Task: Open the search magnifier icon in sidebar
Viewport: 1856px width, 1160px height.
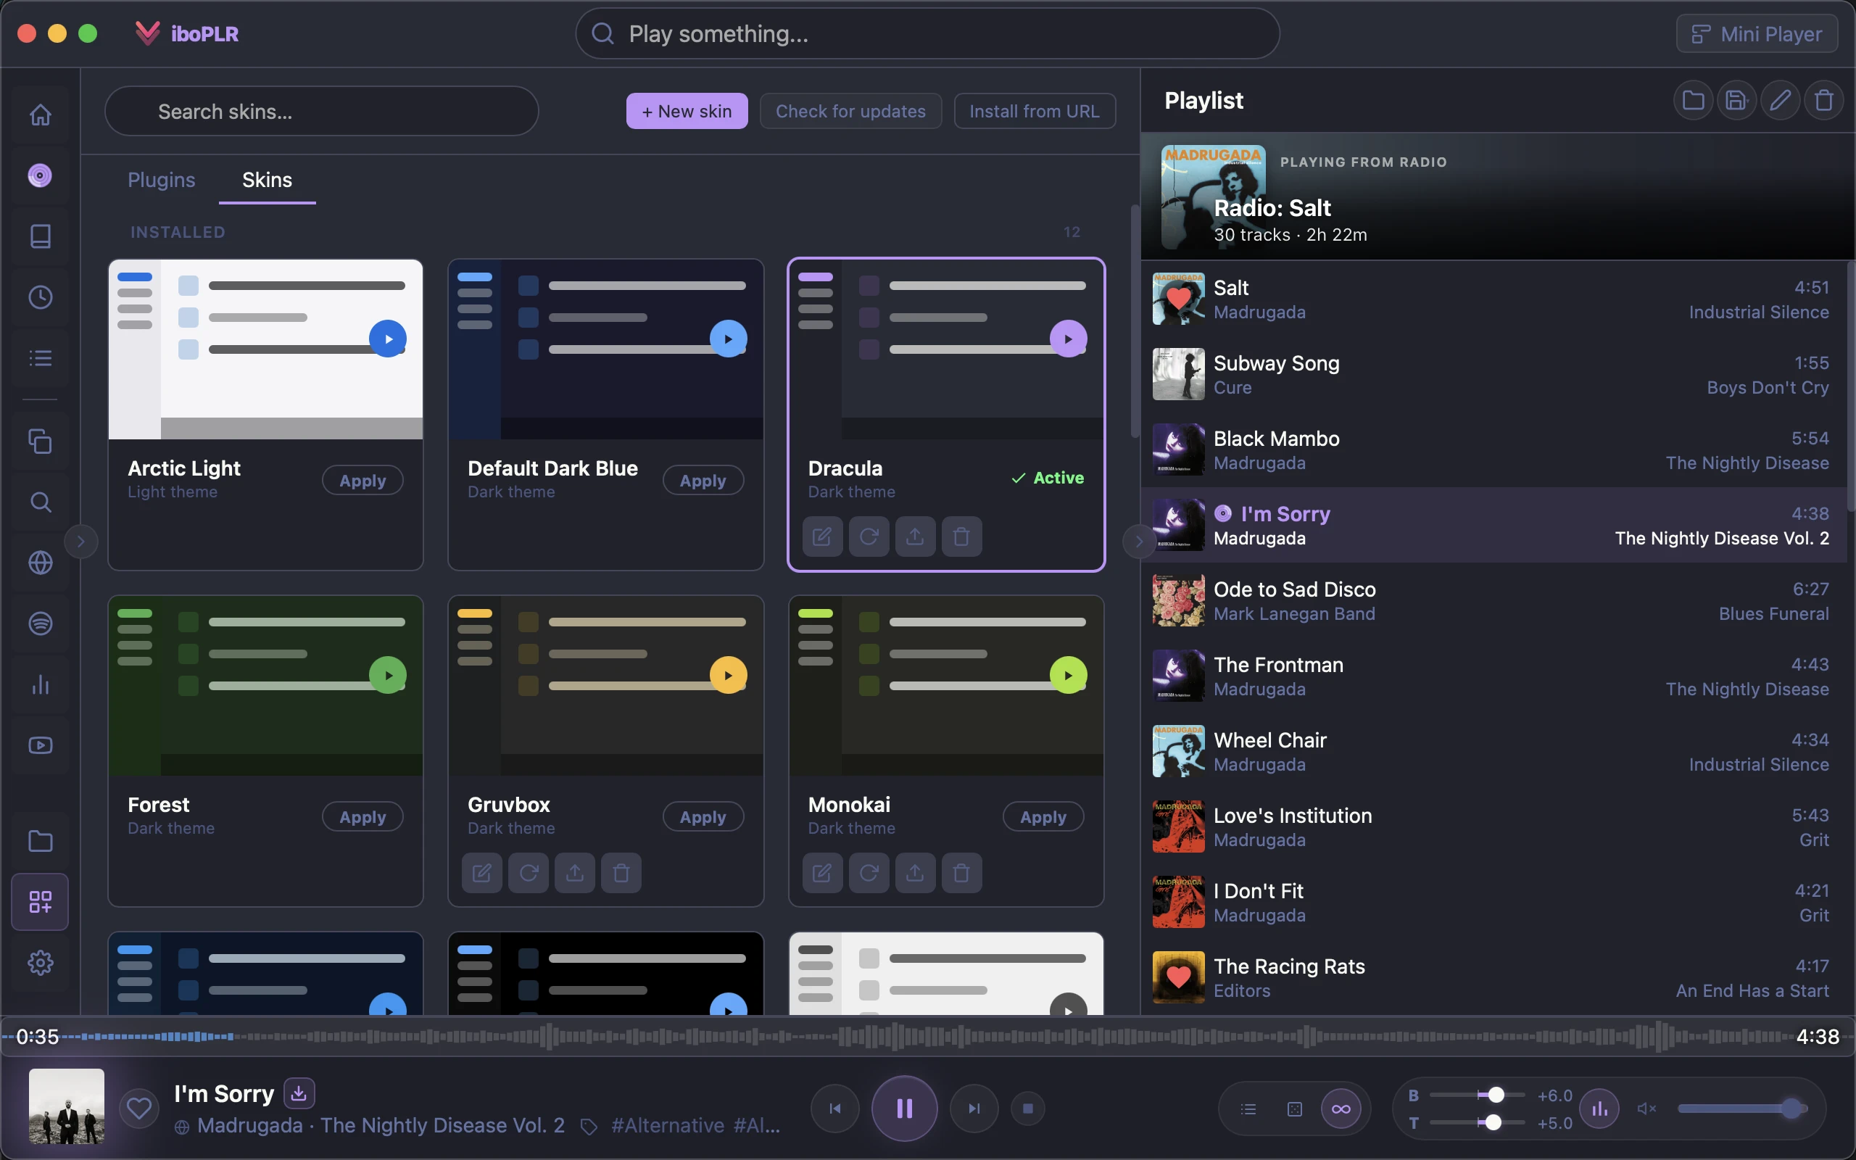Action: click(40, 502)
